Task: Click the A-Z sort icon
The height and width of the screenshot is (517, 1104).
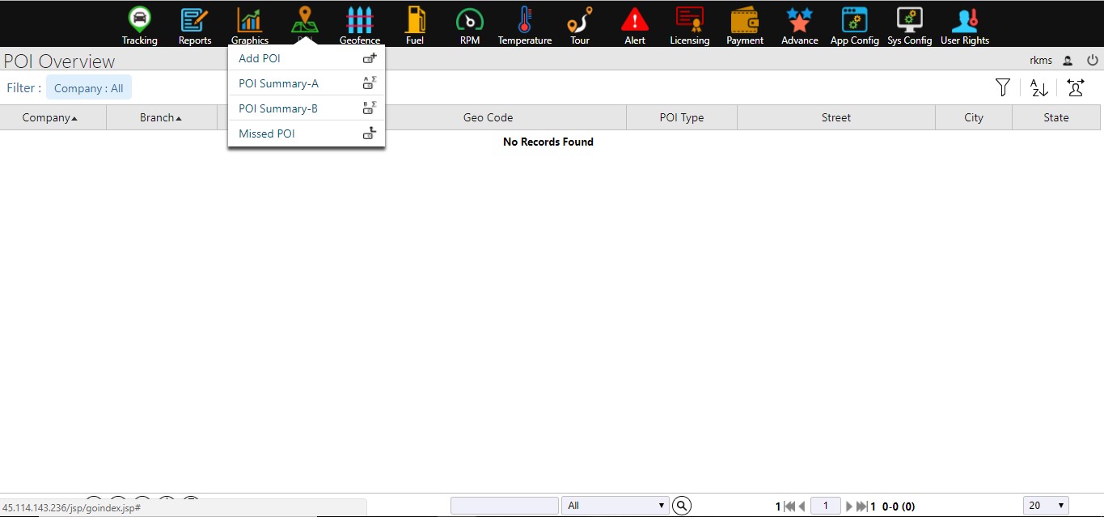Action: (x=1039, y=87)
